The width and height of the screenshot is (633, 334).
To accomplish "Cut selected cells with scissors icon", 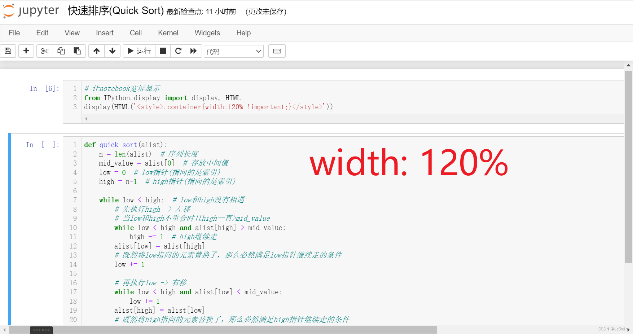I will [x=45, y=51].
